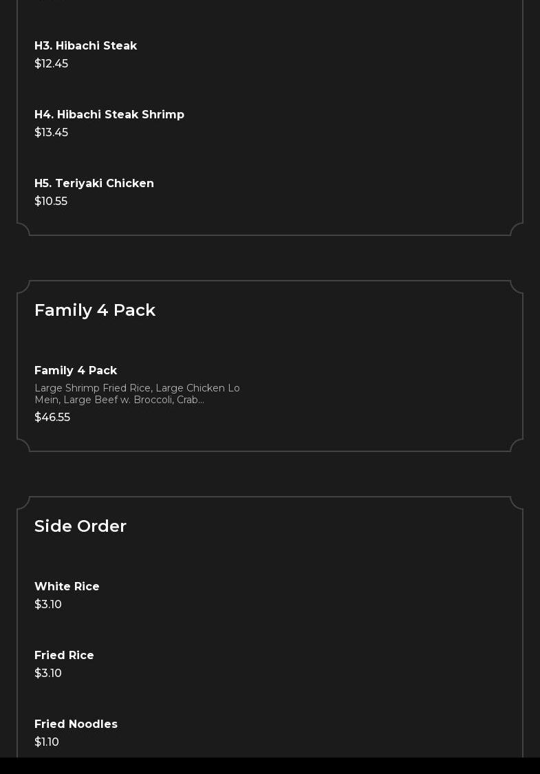Choose the Fried Noodles side order
This screenshot has width=540, height=774.
tap(76, 724)
